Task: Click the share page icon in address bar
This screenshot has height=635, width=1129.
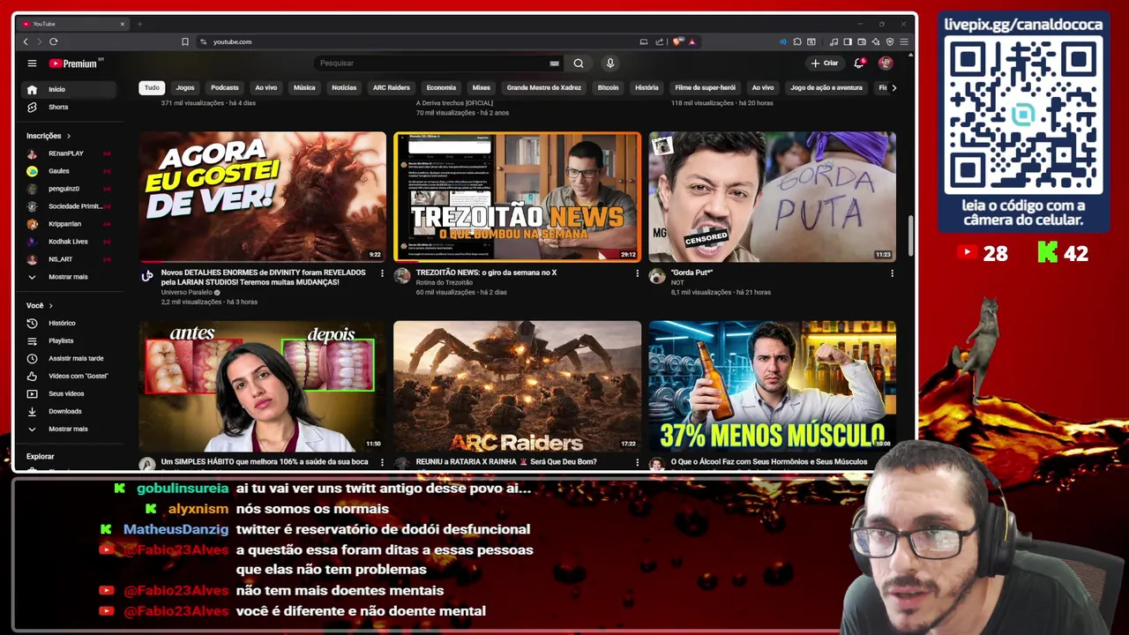Action: pos(659,41)
